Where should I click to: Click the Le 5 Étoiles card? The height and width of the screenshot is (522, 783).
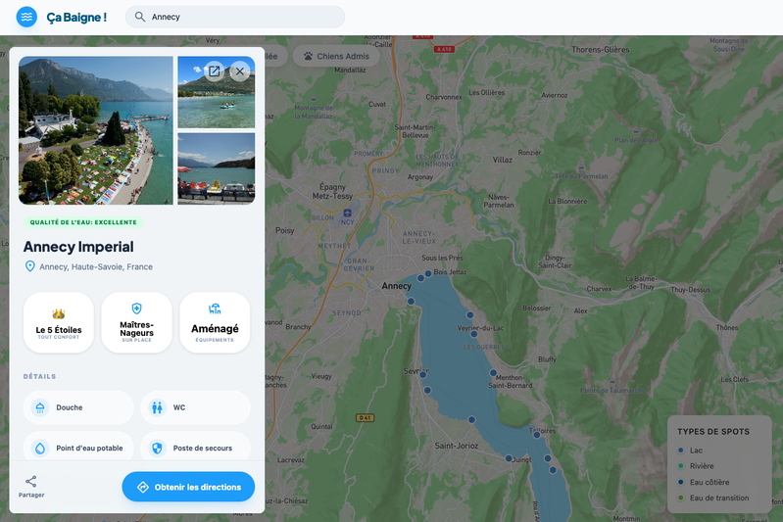point(59,322)
